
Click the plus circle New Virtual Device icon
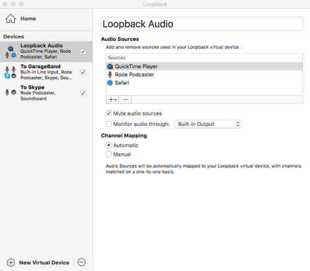[11, 262]
